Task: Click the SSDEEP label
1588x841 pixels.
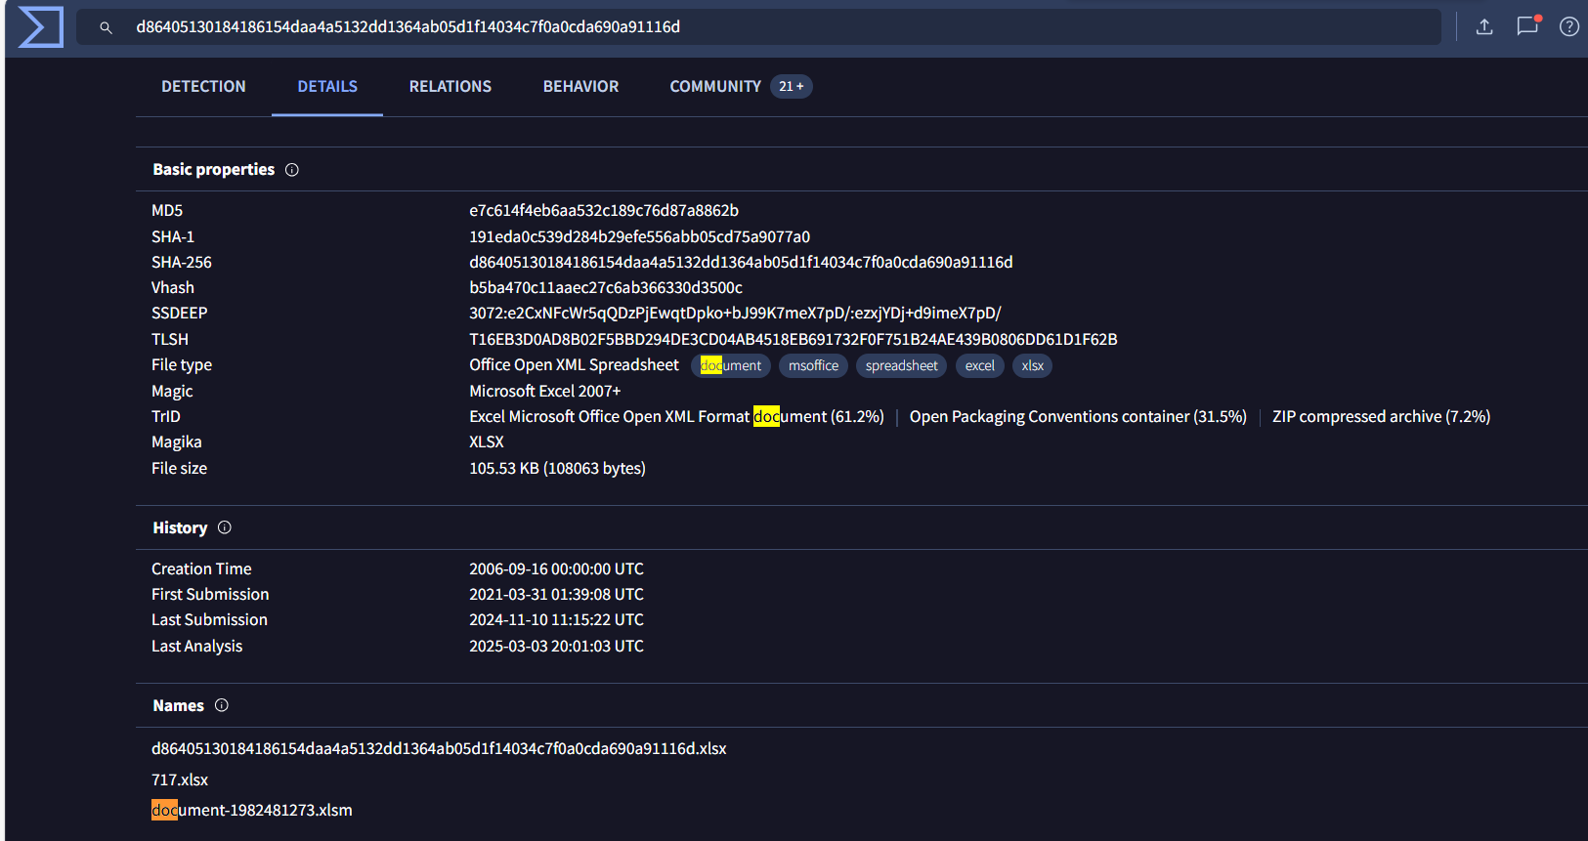Action: pos(180,313)
